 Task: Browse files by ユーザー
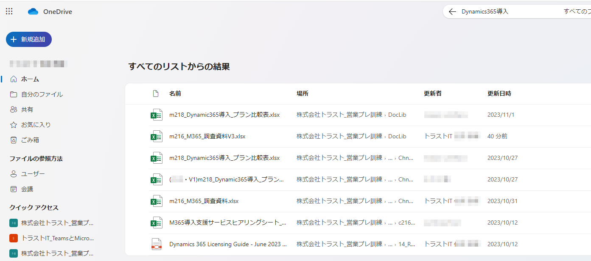[33, 174]
